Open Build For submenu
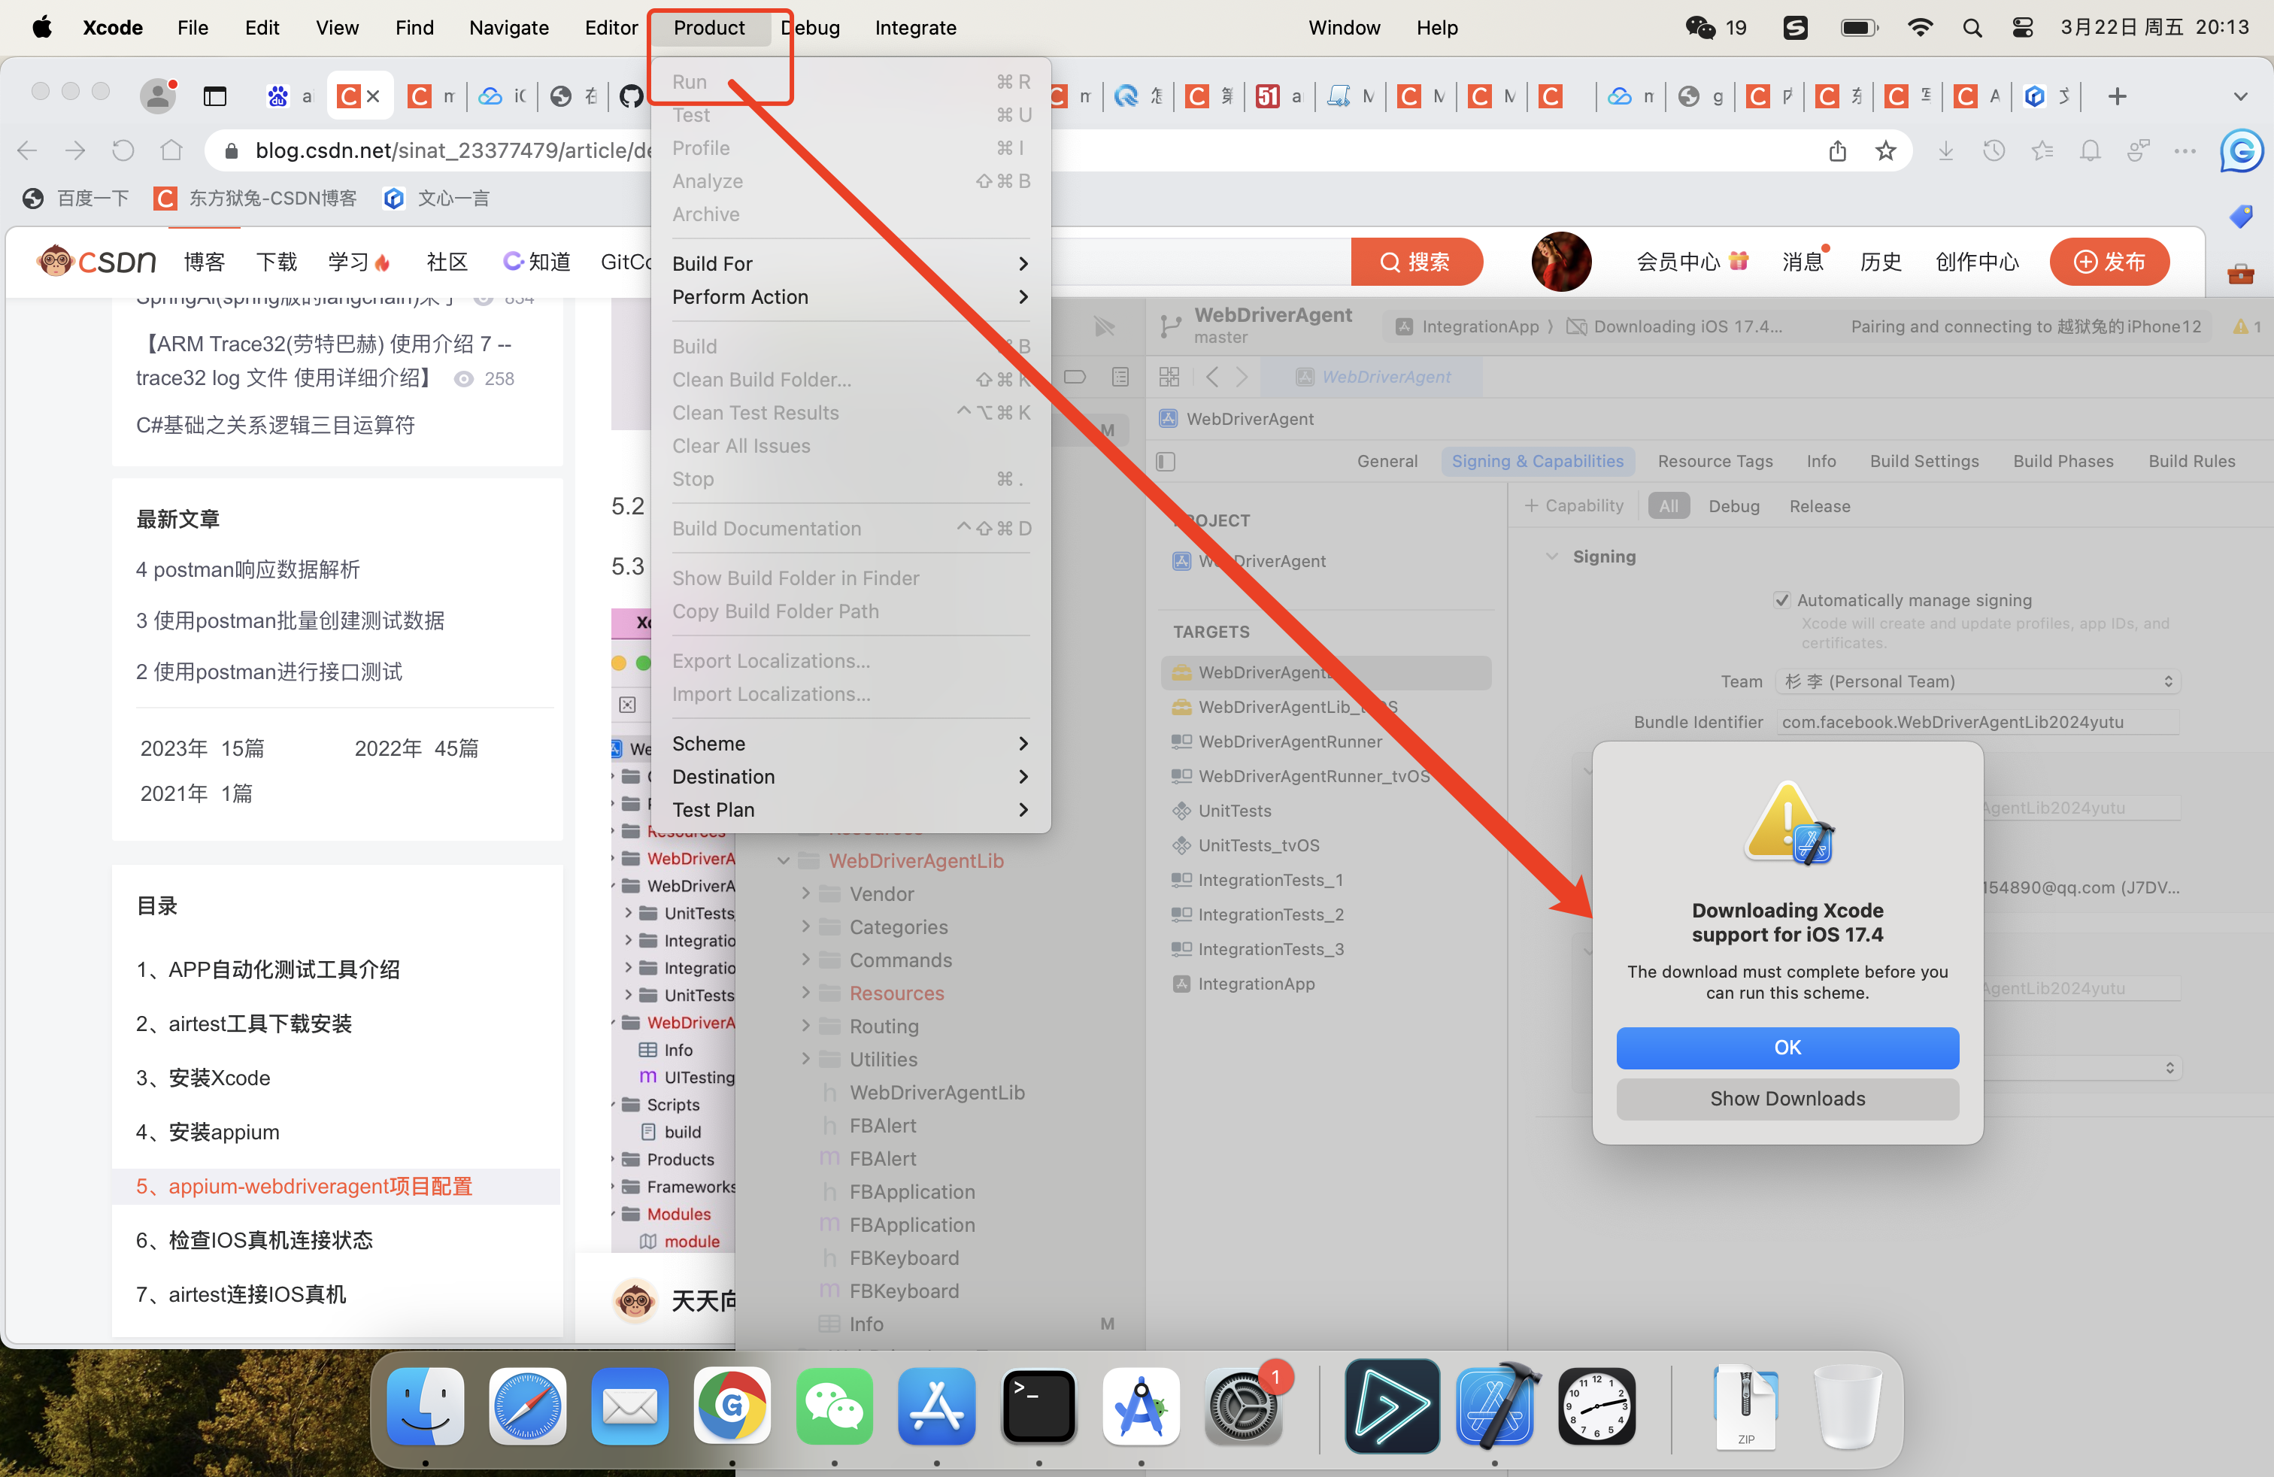2274x1477 pixels. click(x=850, y=264)
